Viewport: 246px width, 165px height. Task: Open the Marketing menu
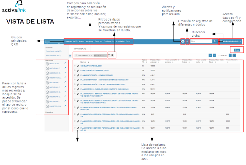coord(89,41)
